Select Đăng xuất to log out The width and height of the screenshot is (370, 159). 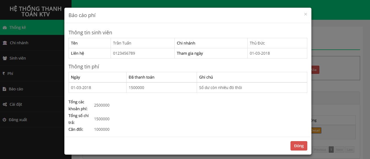[x=36, y=120]
